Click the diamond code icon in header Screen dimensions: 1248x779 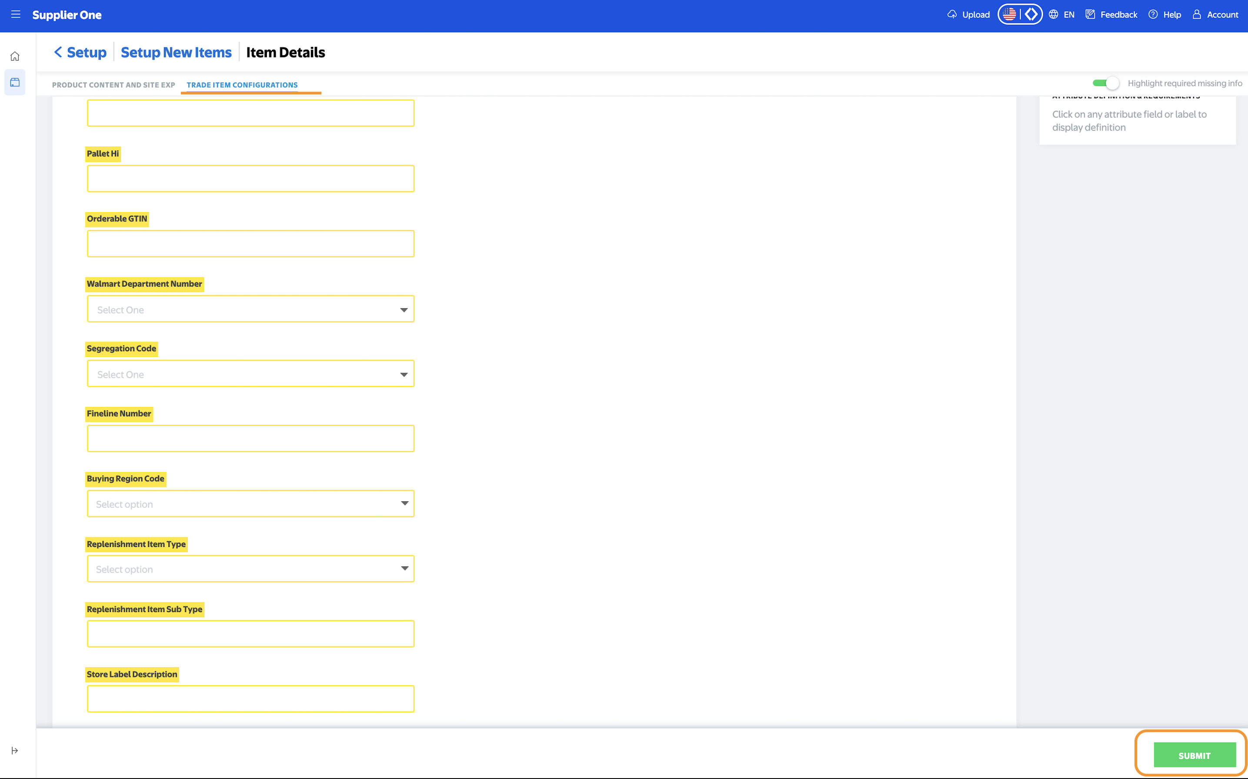[x=1031, y=14]
